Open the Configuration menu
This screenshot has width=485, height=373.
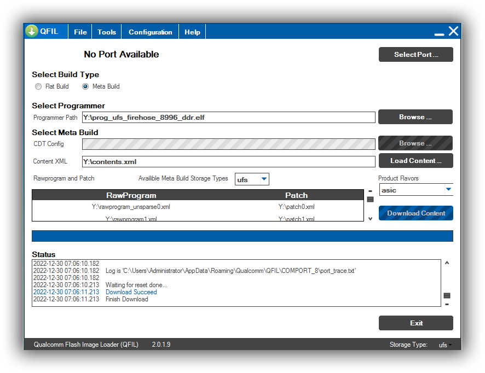[150, 32]
